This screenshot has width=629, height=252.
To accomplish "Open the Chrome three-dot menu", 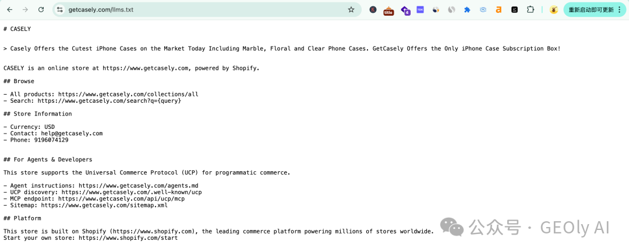I will click(620, 10).
